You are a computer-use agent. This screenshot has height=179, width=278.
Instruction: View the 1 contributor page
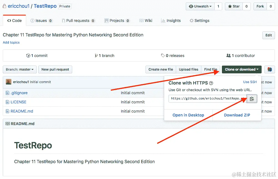pos(241,56)
